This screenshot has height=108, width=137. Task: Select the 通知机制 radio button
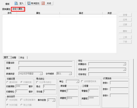[x=7, y=82]
